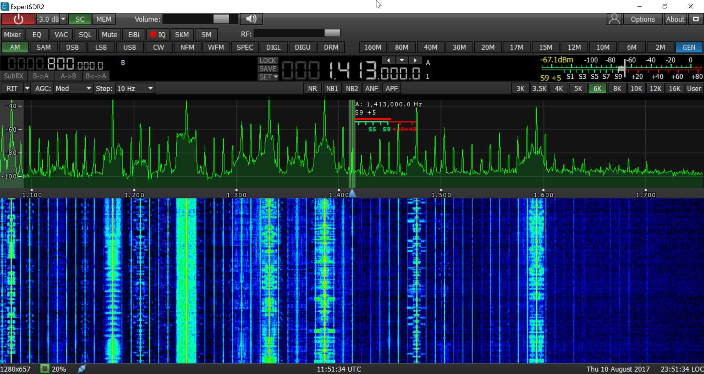Start IQ recording with red dot
704x374 pixels.
pyautogui.click(x=158, y=34)
